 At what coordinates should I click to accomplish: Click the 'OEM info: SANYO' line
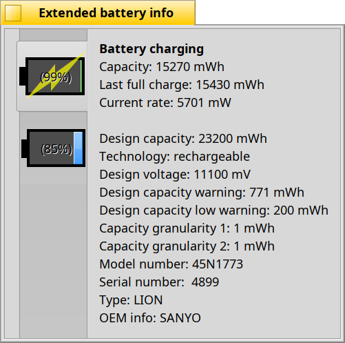click(x=150, y=318)
